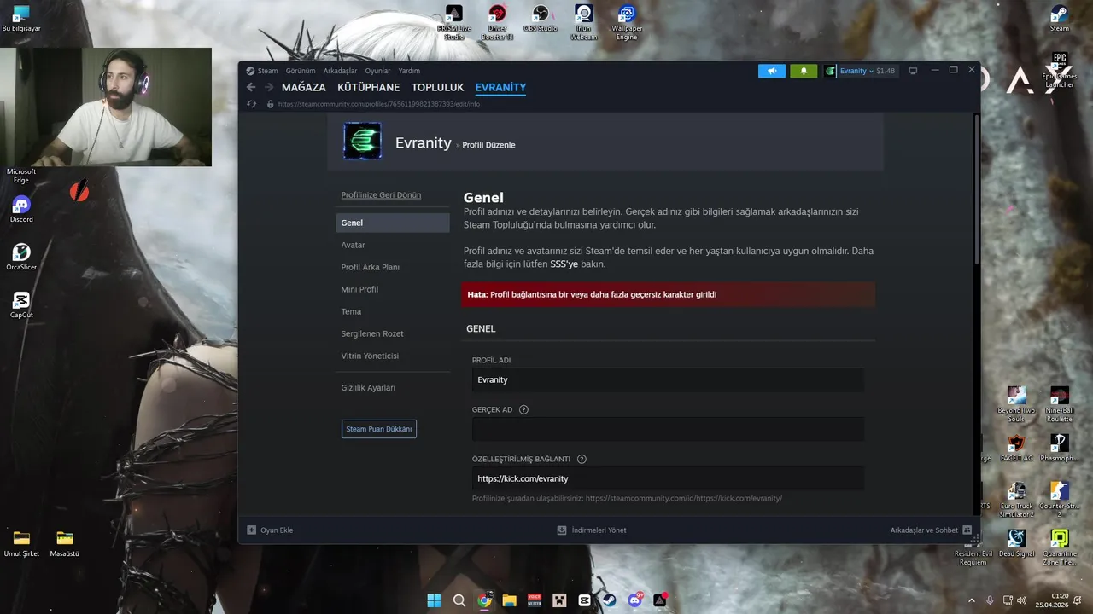Image resolution: width=1093 pixels, height=614 pixels.
Task: Open the Görünüm menu
Action: coord(301,71)
